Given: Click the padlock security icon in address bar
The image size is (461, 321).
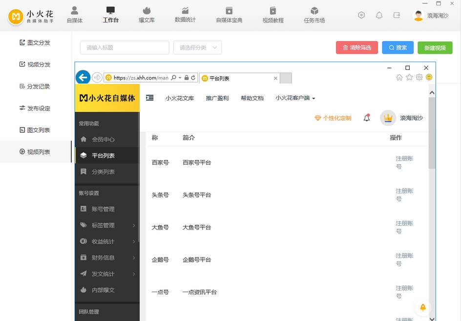Looking at the screenshot, I should (187, 78).
